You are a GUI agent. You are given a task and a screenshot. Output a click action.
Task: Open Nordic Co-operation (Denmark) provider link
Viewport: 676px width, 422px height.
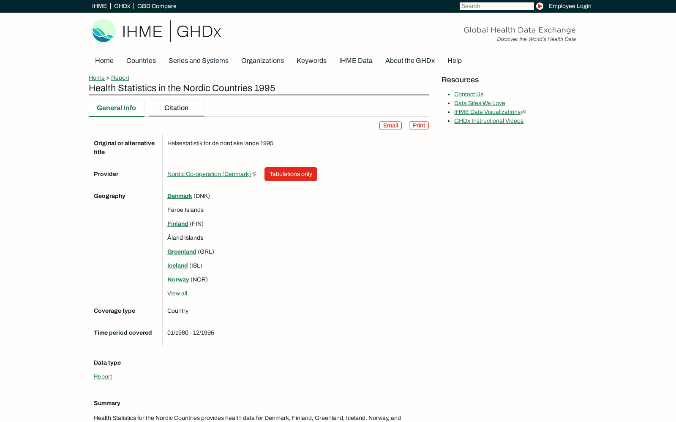(209, 174)
